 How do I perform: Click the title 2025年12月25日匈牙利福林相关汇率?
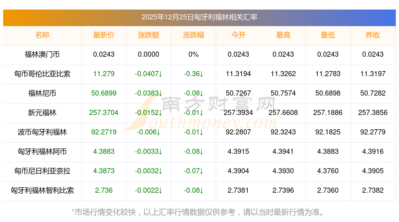[199, 17]
